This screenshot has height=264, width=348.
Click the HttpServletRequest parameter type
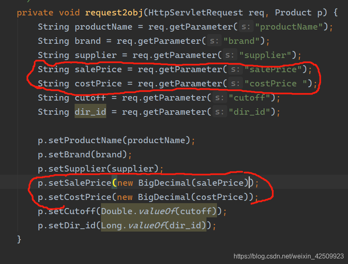coord(196,13)
